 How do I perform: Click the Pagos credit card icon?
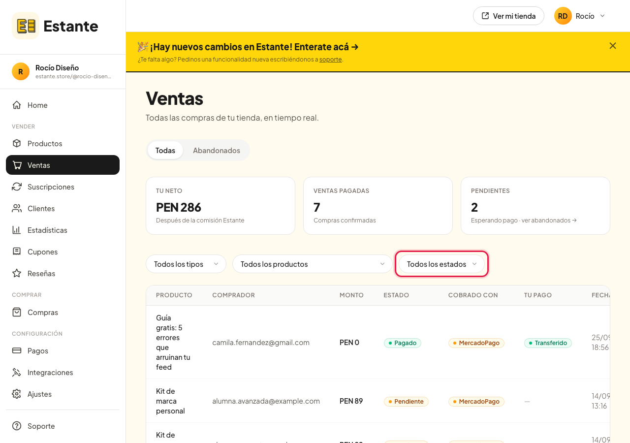pyautogui.click(x=17, y=350)
